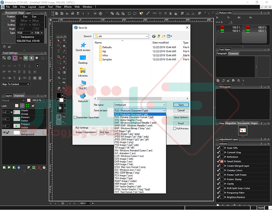Hide the Polygon Vector layer
Screen dimensions: 272x210
pos(4,126)
